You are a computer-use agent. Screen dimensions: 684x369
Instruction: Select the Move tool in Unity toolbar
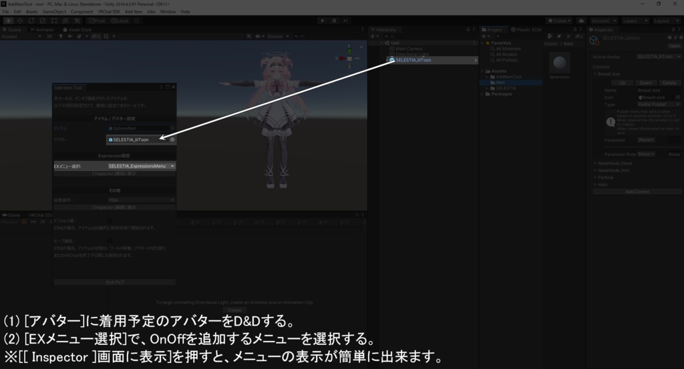click(x=19, y=21)
